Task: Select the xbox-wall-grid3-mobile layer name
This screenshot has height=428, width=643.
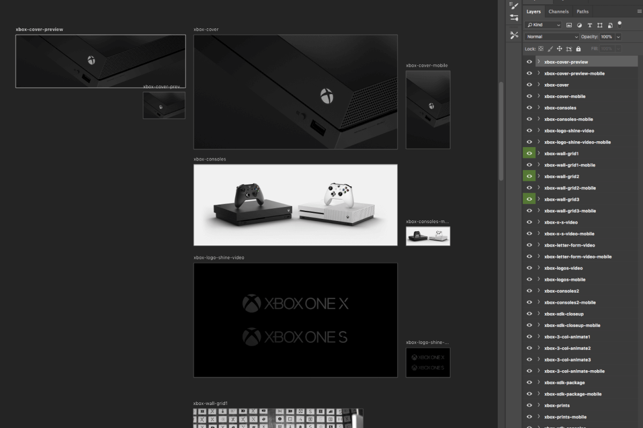Action: click(x=570, y=211)
